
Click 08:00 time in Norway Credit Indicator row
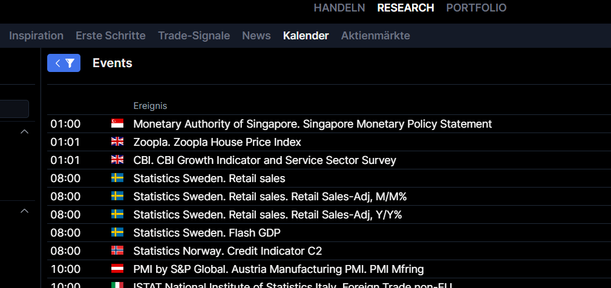[x=65, y=250]
